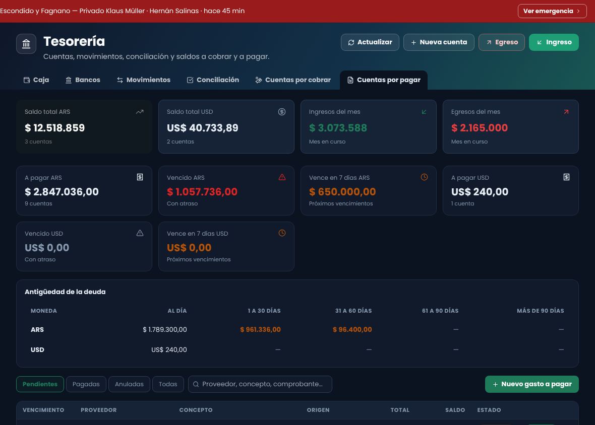Open the Caja tab
Viewport: 595px width, 425px height.
tap(36, 80)
